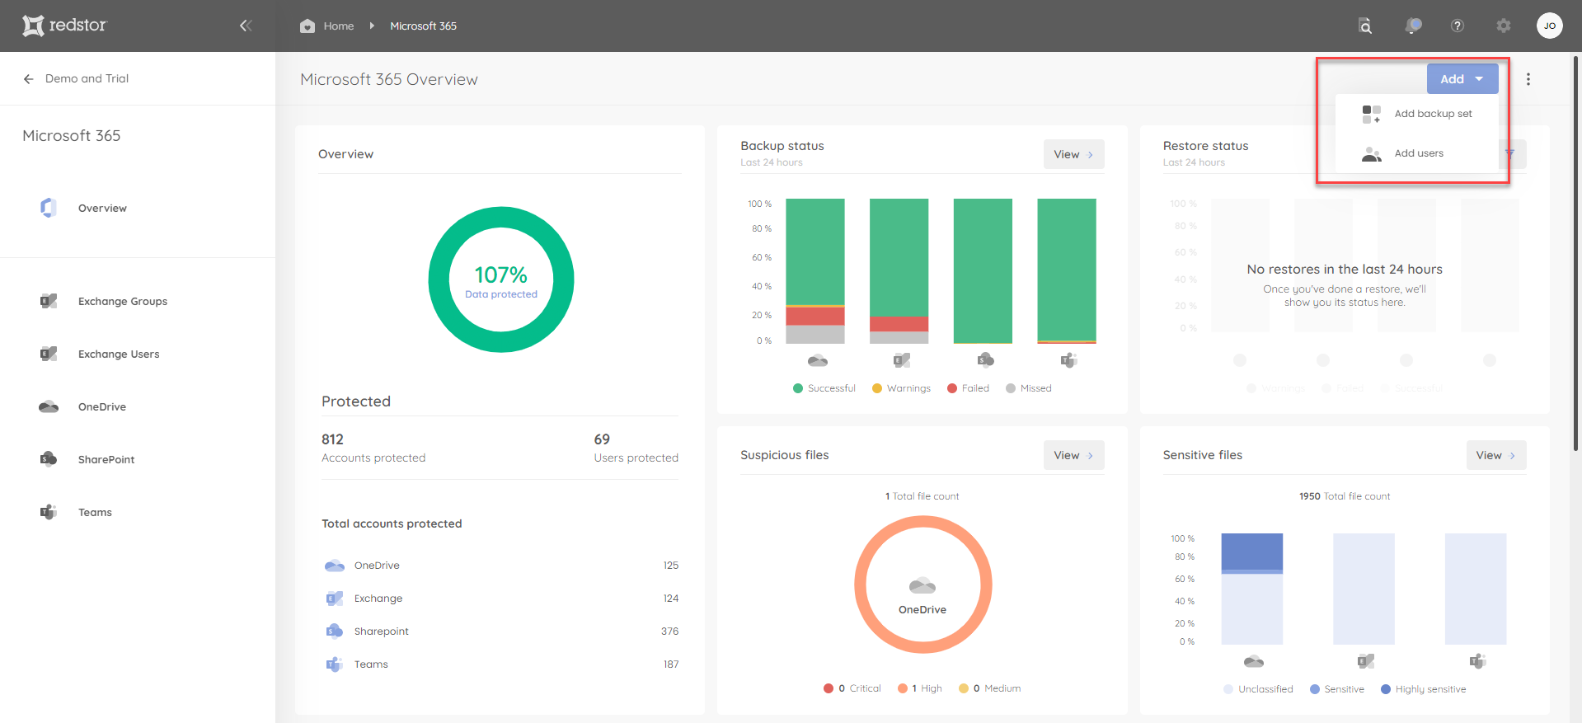
Task: Toggle Failed legend in Backup status
Action: tap(968, 388)
